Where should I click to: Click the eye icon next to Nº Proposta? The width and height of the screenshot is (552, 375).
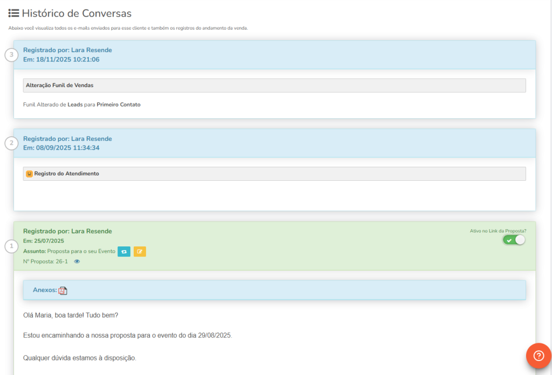[x=77, y=261]
